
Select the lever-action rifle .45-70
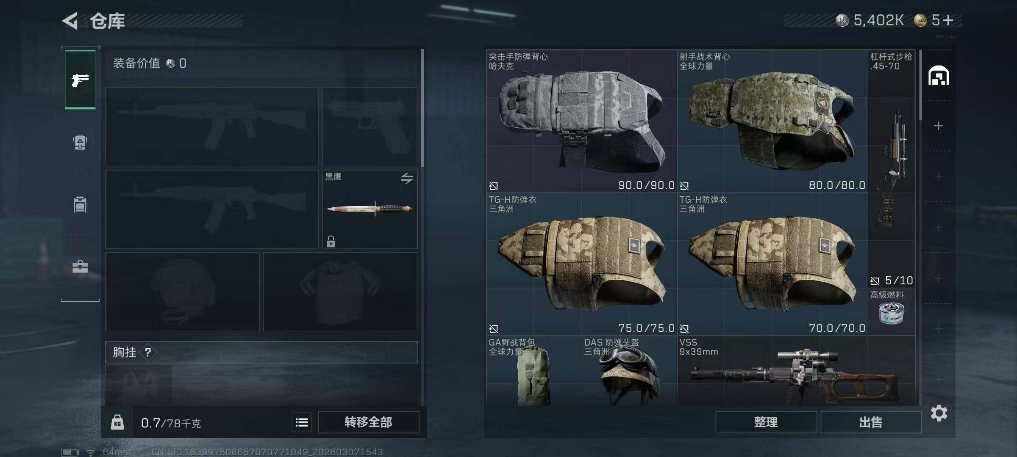click(x=892, y=169)
